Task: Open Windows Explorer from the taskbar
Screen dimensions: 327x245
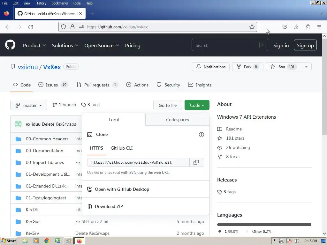Action: coord(25,241)
